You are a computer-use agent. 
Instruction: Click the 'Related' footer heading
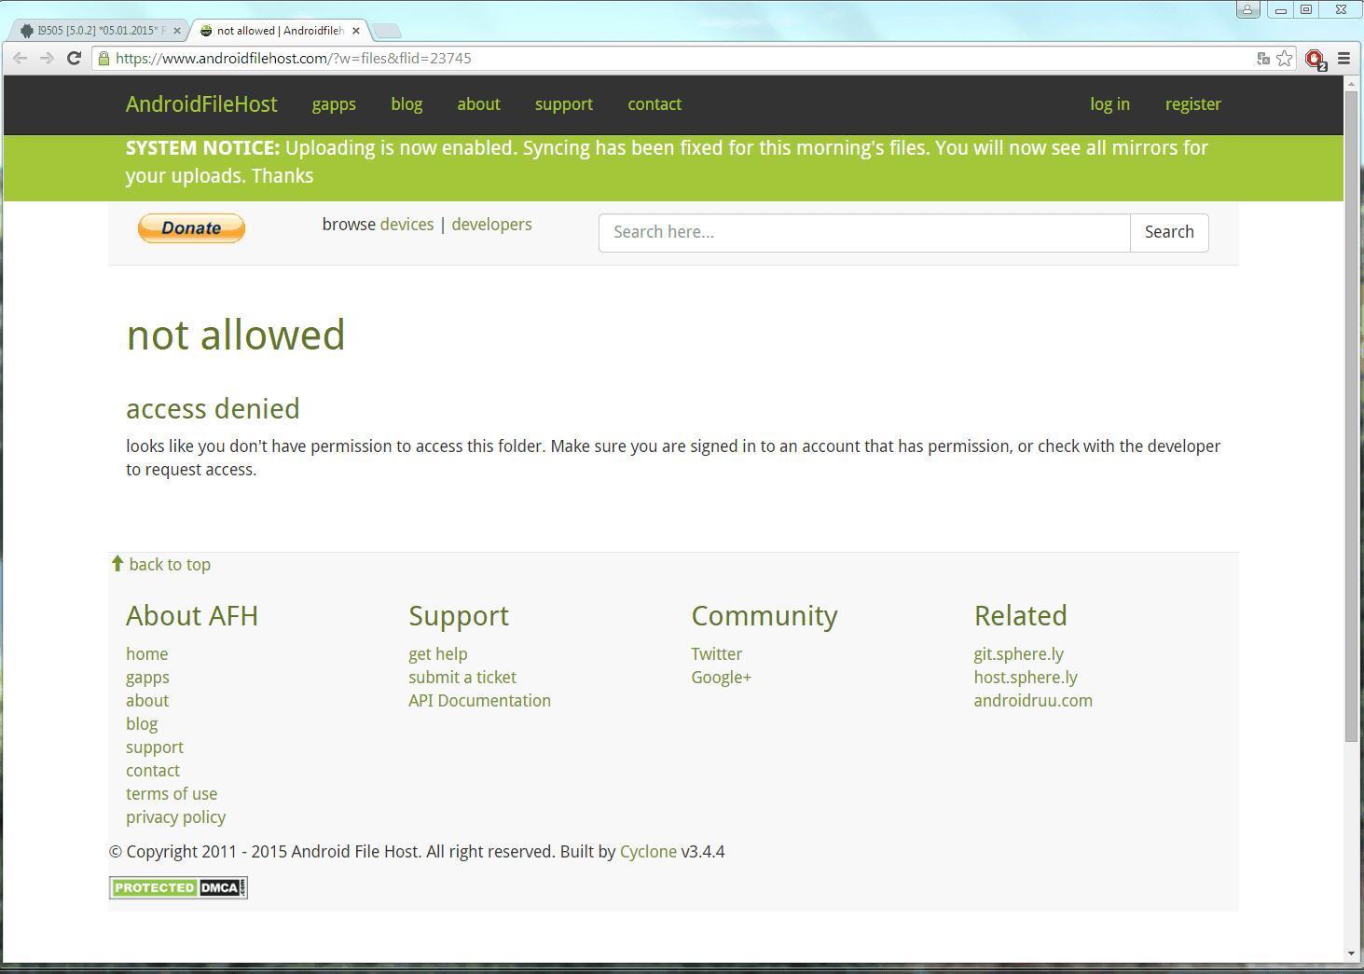pyautogui.click(x=1020, y=616)
